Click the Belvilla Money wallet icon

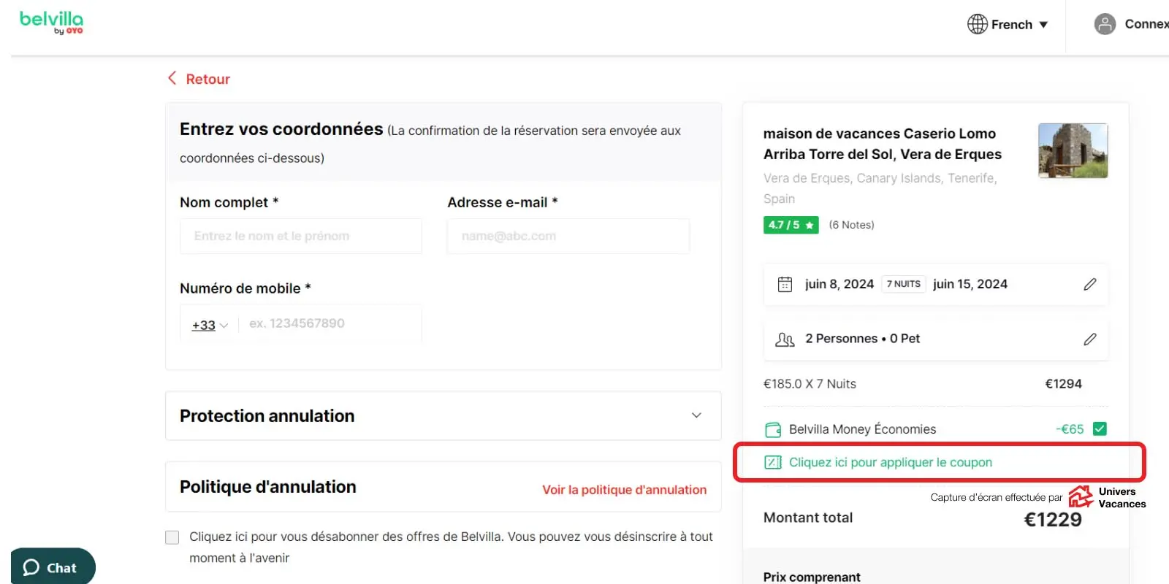pyautogui.click(x=772, y=429)
